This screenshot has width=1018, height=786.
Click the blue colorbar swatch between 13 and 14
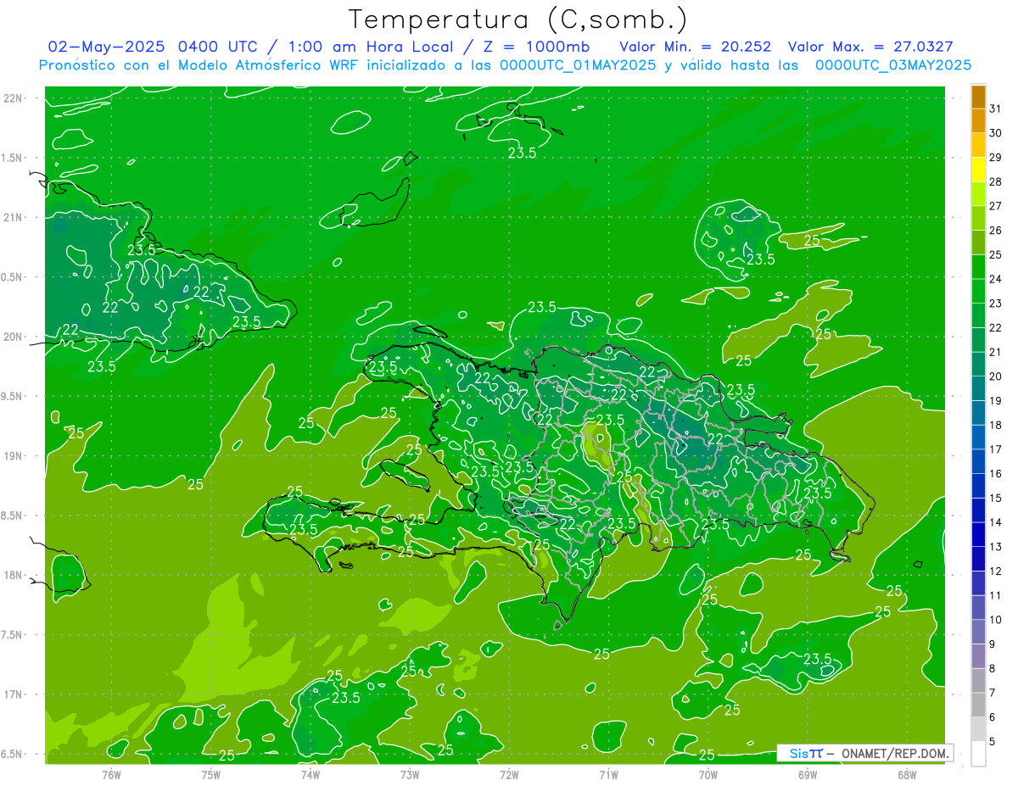click(x=978, y=535)
